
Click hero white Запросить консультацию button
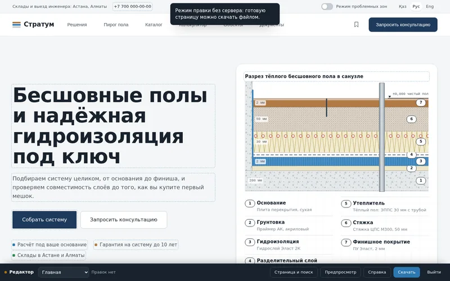124,220
